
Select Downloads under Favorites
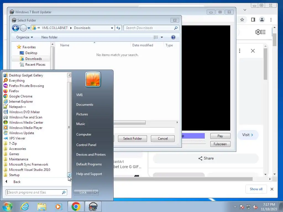click(33, 59)
